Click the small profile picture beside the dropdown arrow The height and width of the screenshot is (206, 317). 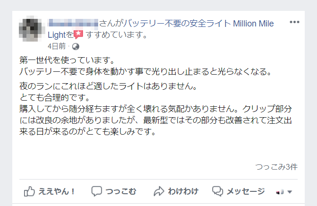click(x=280, y=191)
